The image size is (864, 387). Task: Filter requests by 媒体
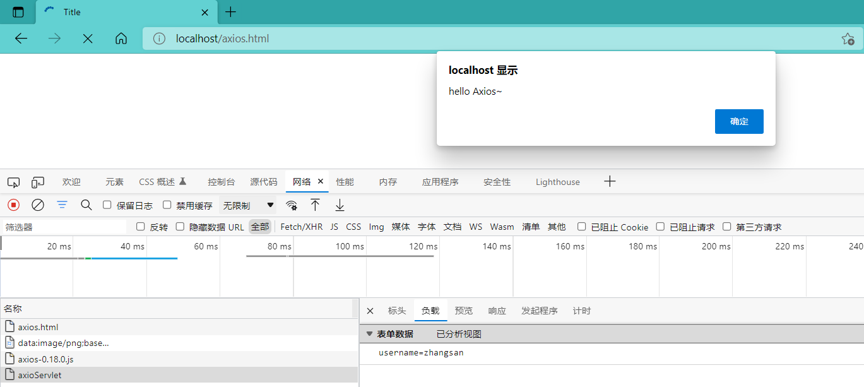click(401, 227)
